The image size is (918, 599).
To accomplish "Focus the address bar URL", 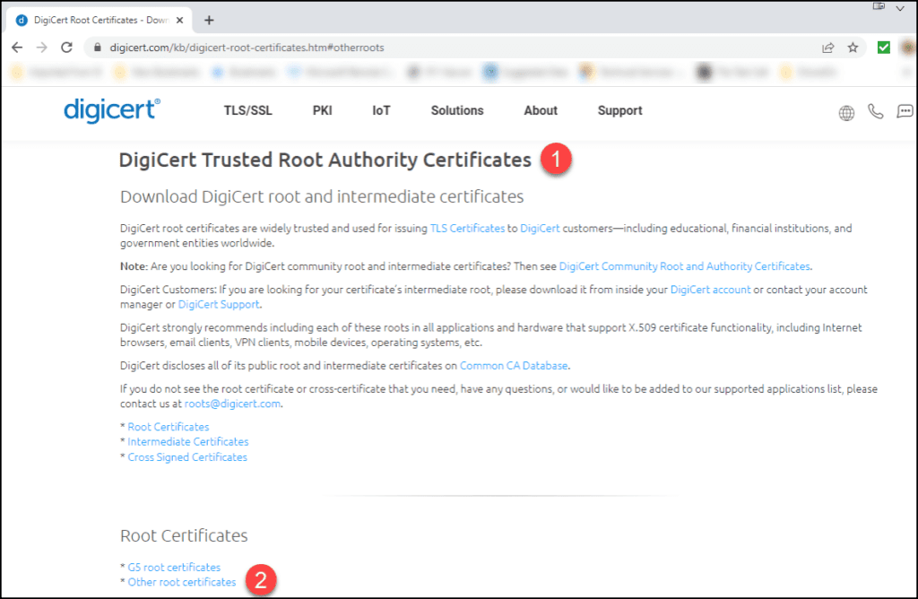I will pos(247,48).
